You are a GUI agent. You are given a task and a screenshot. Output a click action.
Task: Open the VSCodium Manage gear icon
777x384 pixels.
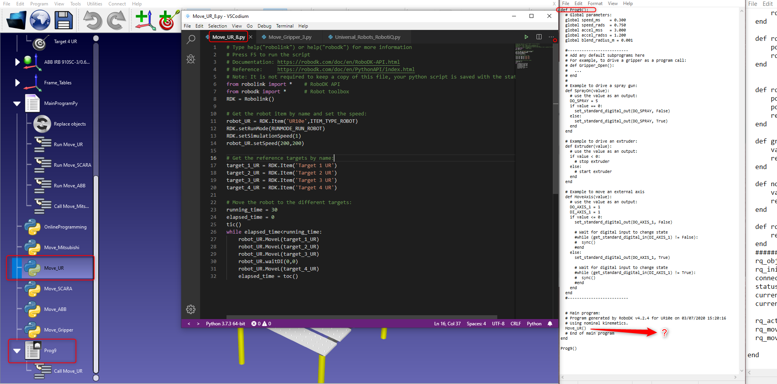pos(191,309)
